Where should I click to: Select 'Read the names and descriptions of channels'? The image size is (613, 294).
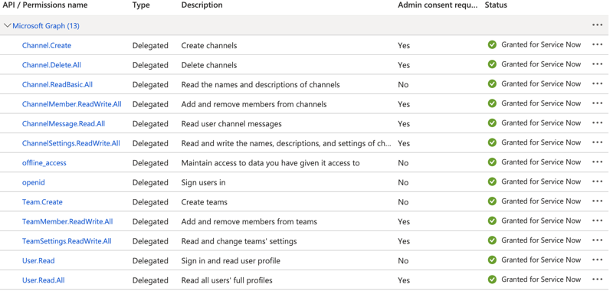click(x=261, y=84)
